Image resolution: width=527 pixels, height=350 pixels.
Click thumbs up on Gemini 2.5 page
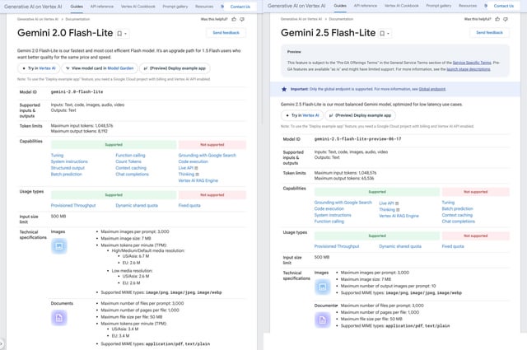point(497,19)
